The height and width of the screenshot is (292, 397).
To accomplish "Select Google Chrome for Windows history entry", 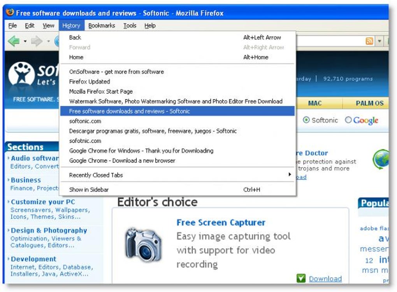I will [177, 151].
